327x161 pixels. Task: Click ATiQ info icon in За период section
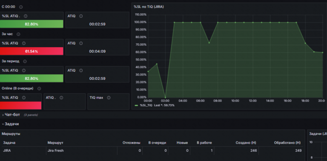click(x=81, y=71)
